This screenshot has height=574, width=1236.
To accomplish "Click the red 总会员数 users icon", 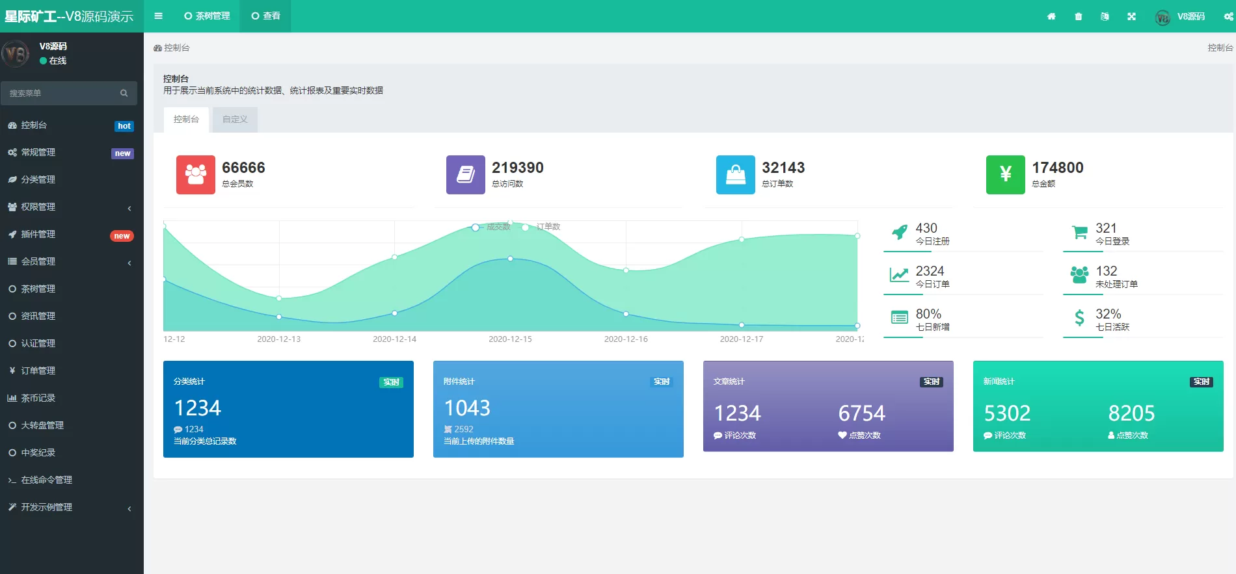I will pos(195,174).
